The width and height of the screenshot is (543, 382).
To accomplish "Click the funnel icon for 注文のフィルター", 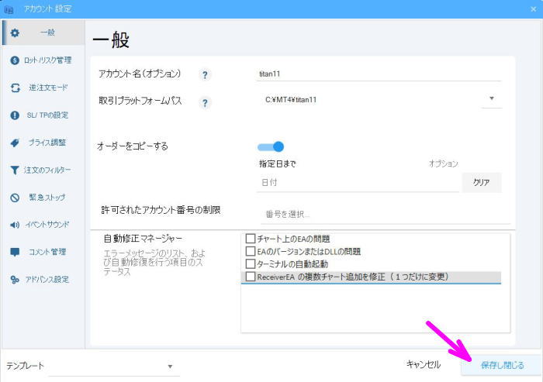I will point(15,170).
